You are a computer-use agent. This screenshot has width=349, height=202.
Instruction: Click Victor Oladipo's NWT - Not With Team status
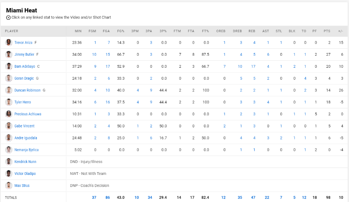[88, 173]
